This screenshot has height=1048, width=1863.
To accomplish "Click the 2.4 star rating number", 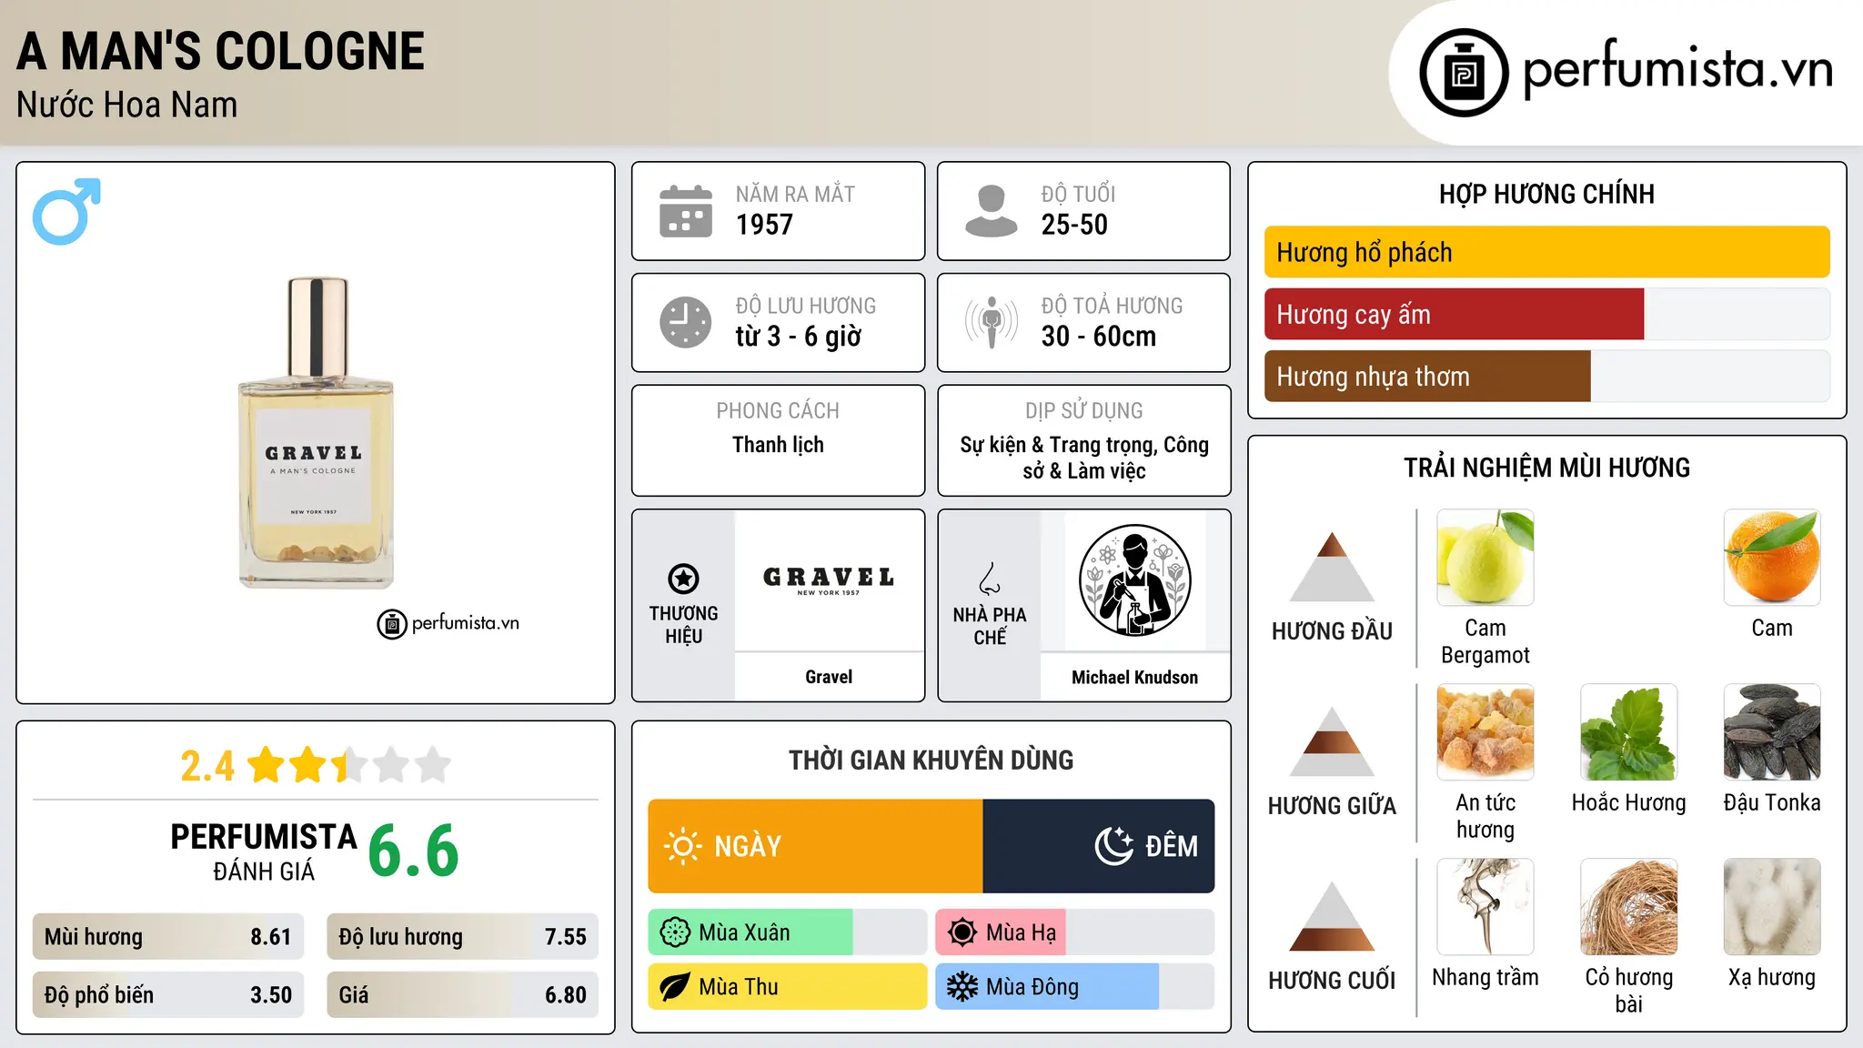I will (207, 766).
